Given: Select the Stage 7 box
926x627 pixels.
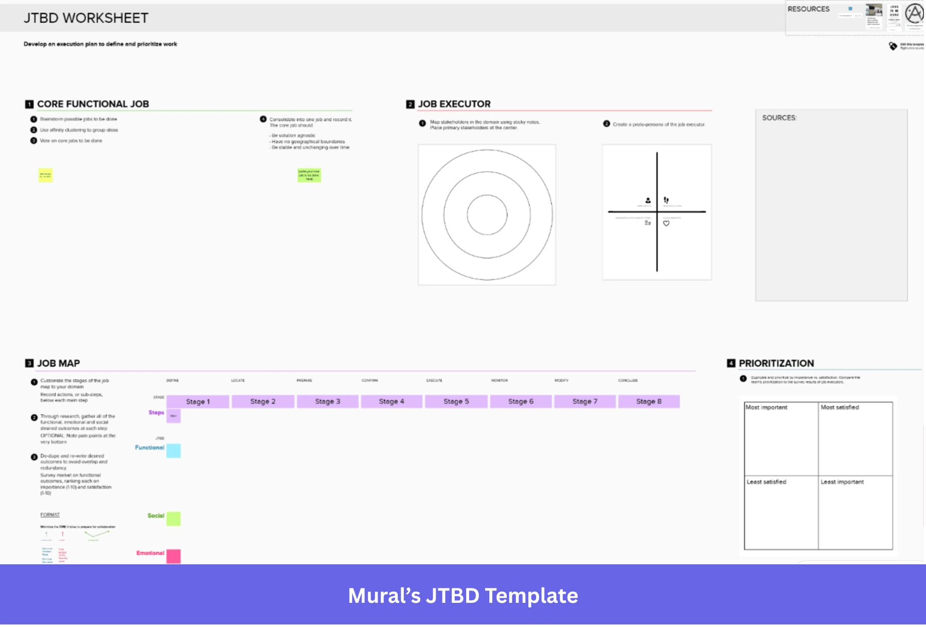Looking at the screenshot, I should (x=585, y=401).
